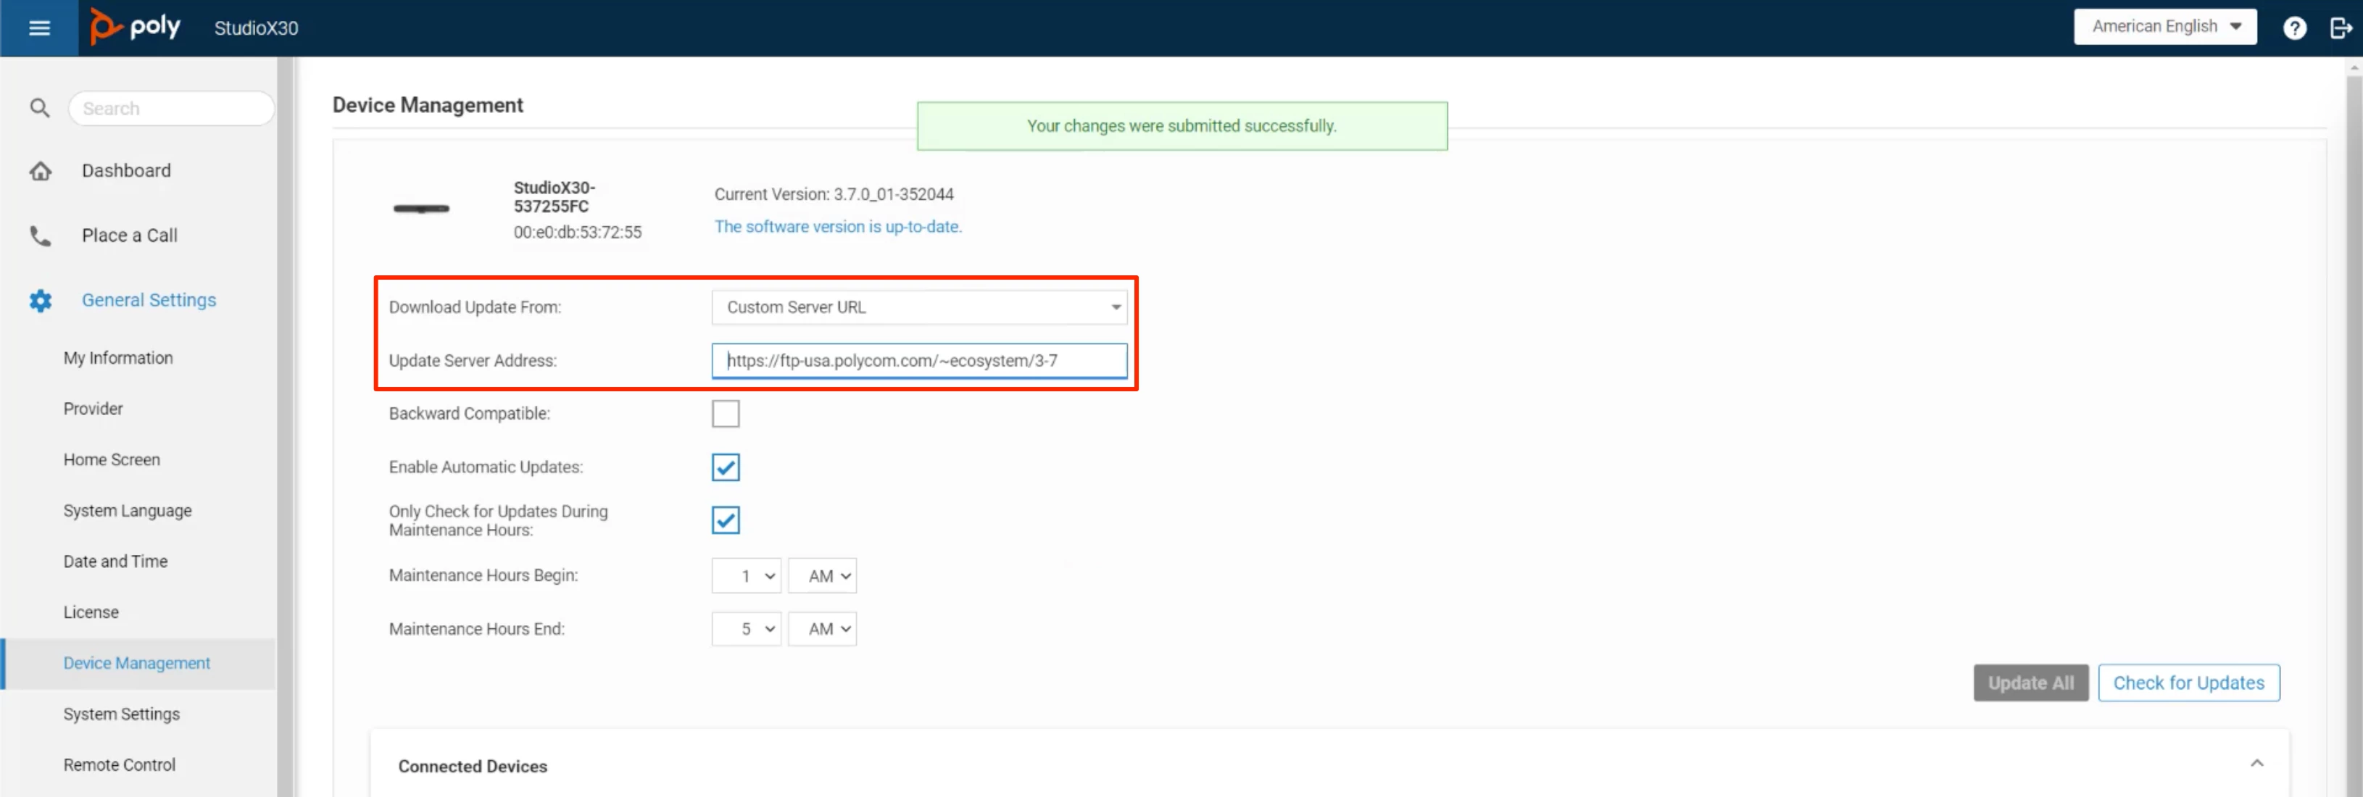The height and width of the screenshot is (797, 2363).
Task: Click the search magnifier icon
Action: click(x=39, y=108)
